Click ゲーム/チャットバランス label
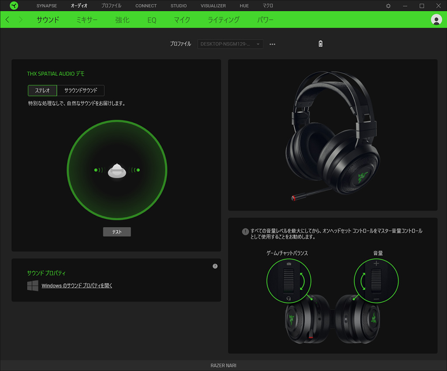The image size is (447, 371). coord(287,253)
